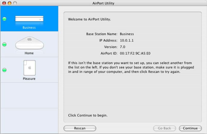
Task: Click the 'AirPort ID:' label
Action: point(109,53)
